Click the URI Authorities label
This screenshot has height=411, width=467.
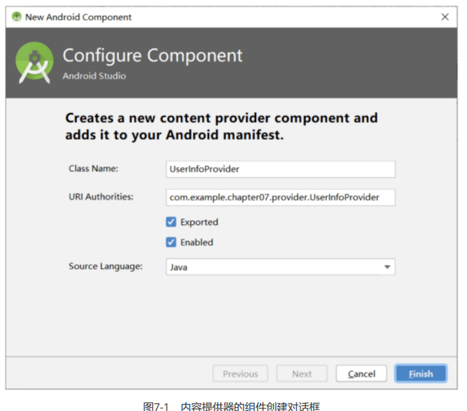click(101, 197)
